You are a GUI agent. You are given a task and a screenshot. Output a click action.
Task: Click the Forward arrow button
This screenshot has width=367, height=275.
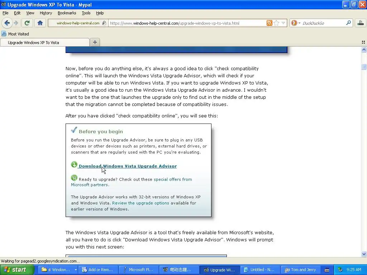[x=16, y=23]
